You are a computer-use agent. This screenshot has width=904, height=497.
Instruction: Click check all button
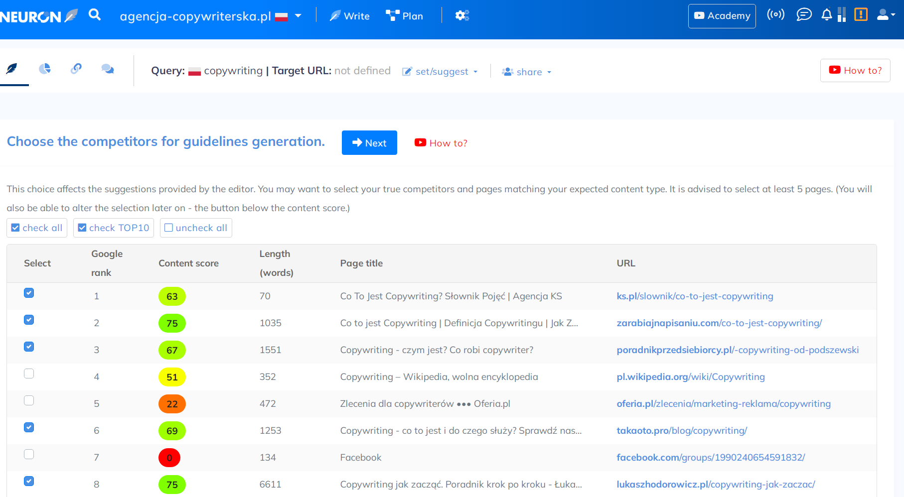(37, 228)
